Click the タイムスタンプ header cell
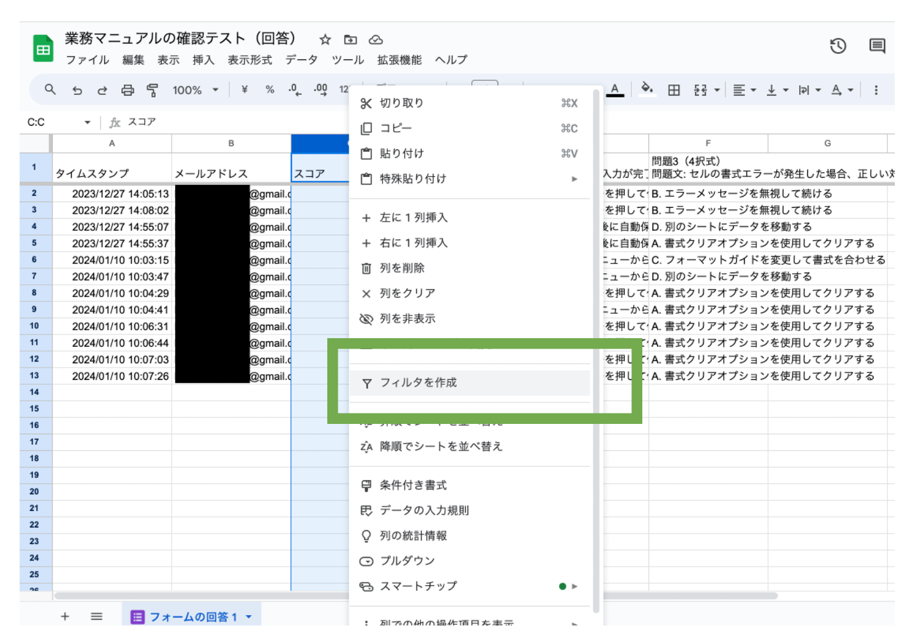The image size is (912, 642). point(112,167)
